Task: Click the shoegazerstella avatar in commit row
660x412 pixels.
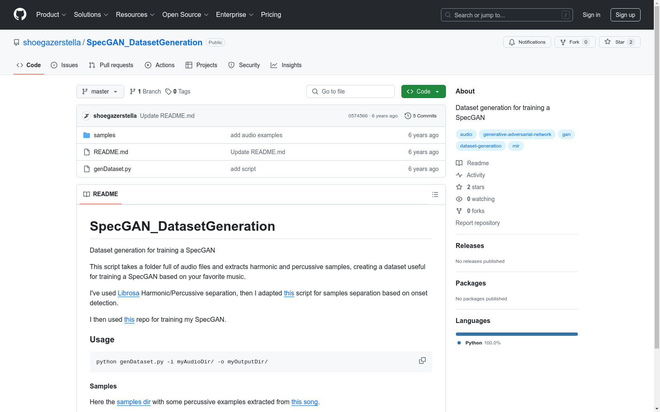Action: coord(86,116)
